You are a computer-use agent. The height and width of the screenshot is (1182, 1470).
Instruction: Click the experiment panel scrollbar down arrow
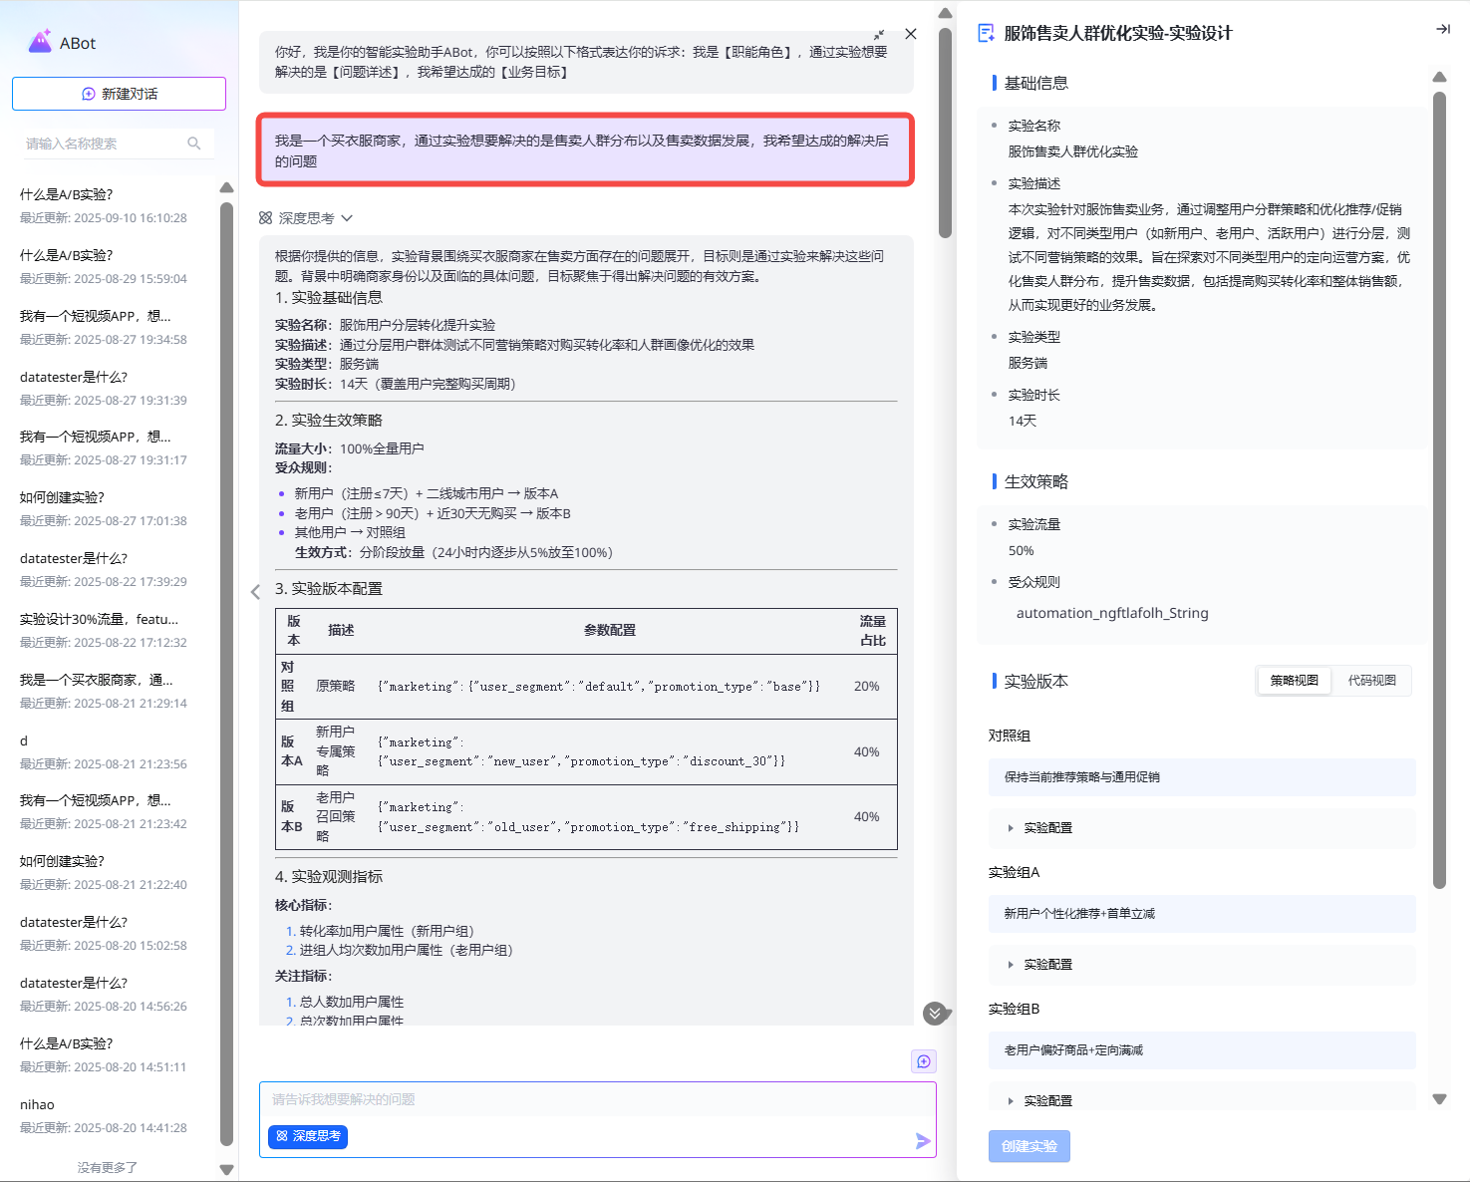pos(1439,1099)
